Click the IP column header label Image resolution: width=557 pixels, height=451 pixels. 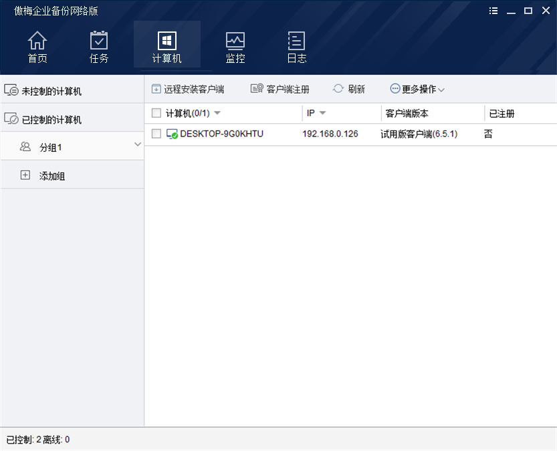pos(311,113)
